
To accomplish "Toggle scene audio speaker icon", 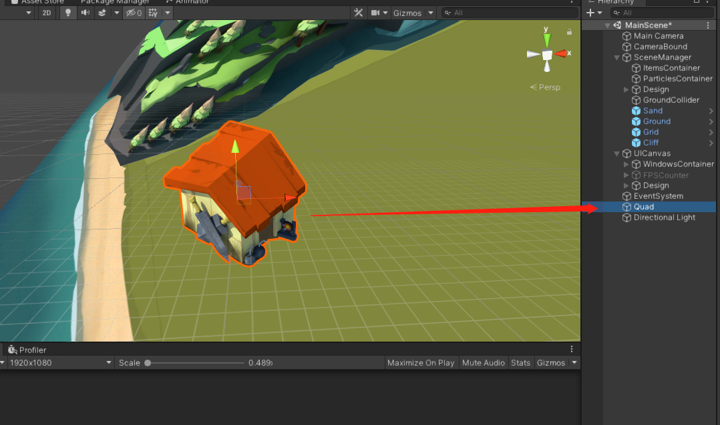I will tap(85, 13).
